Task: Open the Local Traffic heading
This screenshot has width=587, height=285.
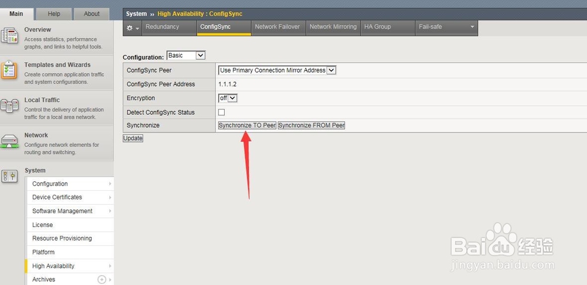Action: click(x=42, y=100)
